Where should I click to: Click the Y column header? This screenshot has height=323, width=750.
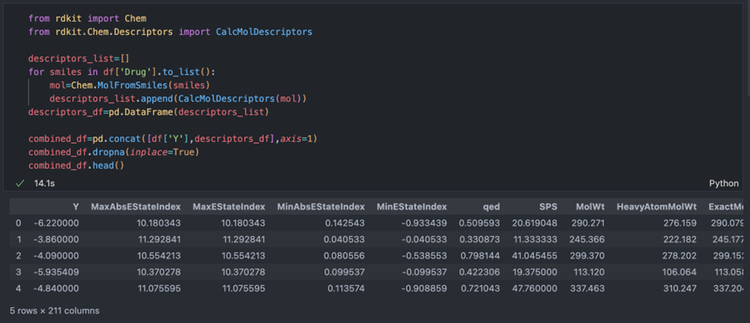pos(76,207)
